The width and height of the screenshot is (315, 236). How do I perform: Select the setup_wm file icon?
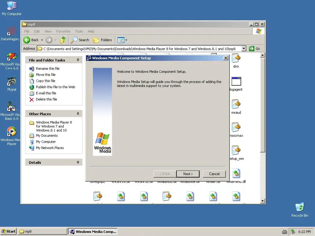(x=237, y=153)
